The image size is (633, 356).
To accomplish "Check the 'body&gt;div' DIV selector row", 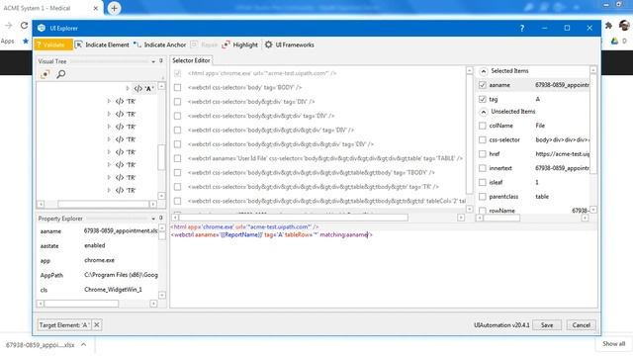I will pos(177,102).
